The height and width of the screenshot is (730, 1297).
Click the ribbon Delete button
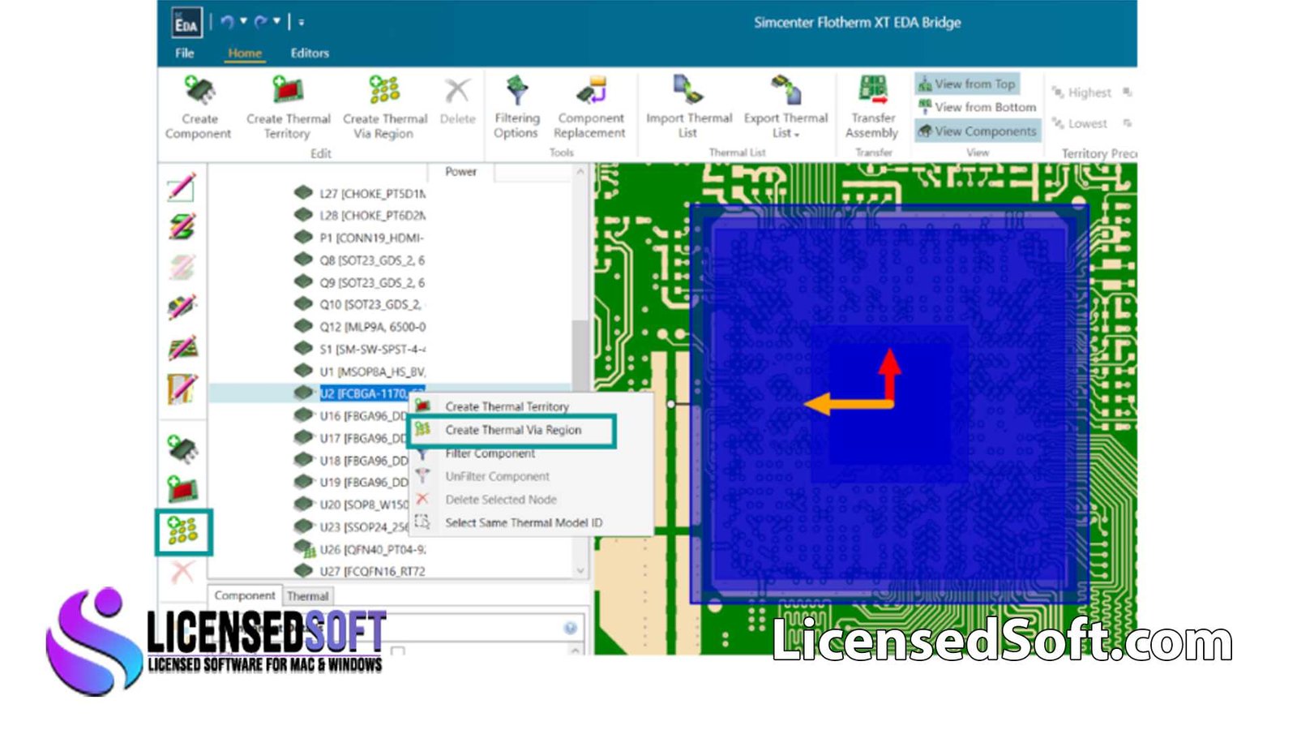coord(457,101)
